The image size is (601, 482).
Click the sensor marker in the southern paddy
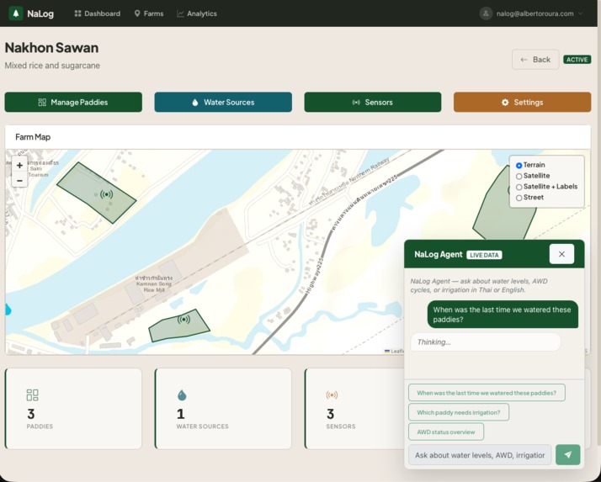pyautogui.click(x=183, y=319)
